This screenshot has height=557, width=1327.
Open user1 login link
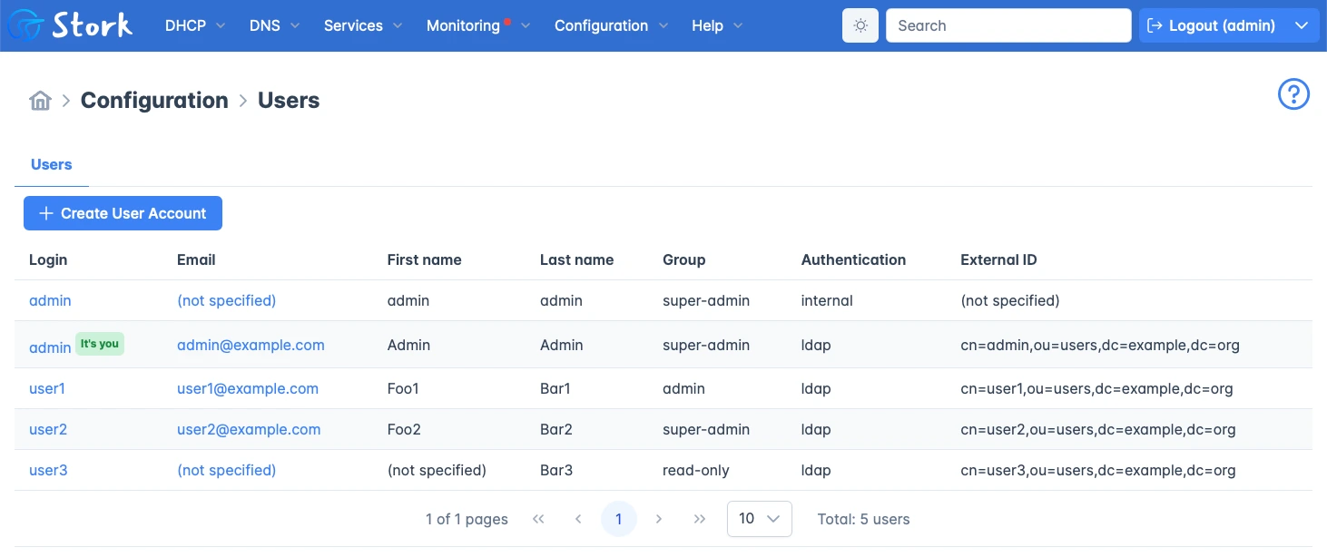click(x=47, y=388)
